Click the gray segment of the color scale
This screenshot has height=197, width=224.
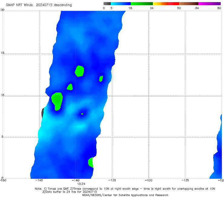point(107,4)
